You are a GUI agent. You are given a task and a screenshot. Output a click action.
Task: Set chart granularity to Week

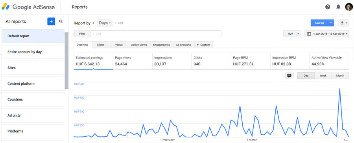(323, 75)
